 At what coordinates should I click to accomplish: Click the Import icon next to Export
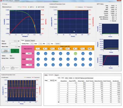12,68
